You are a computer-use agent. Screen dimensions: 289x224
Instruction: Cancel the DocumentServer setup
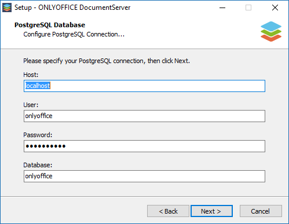click(x=261, y=211)
